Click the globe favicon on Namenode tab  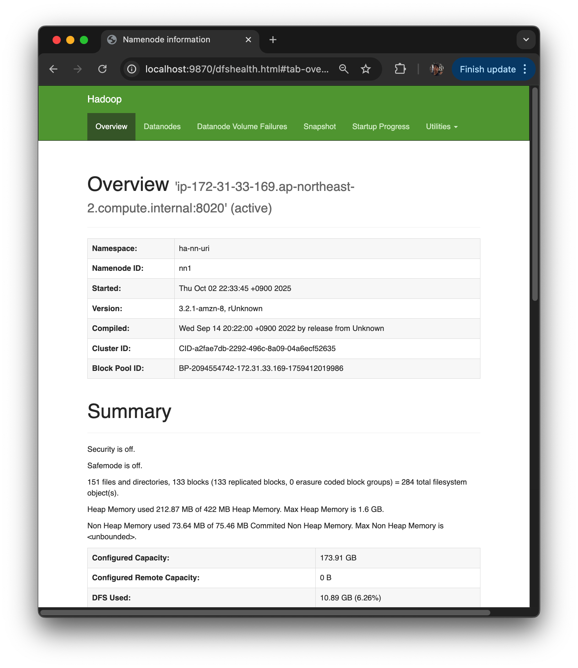(112, 40)
